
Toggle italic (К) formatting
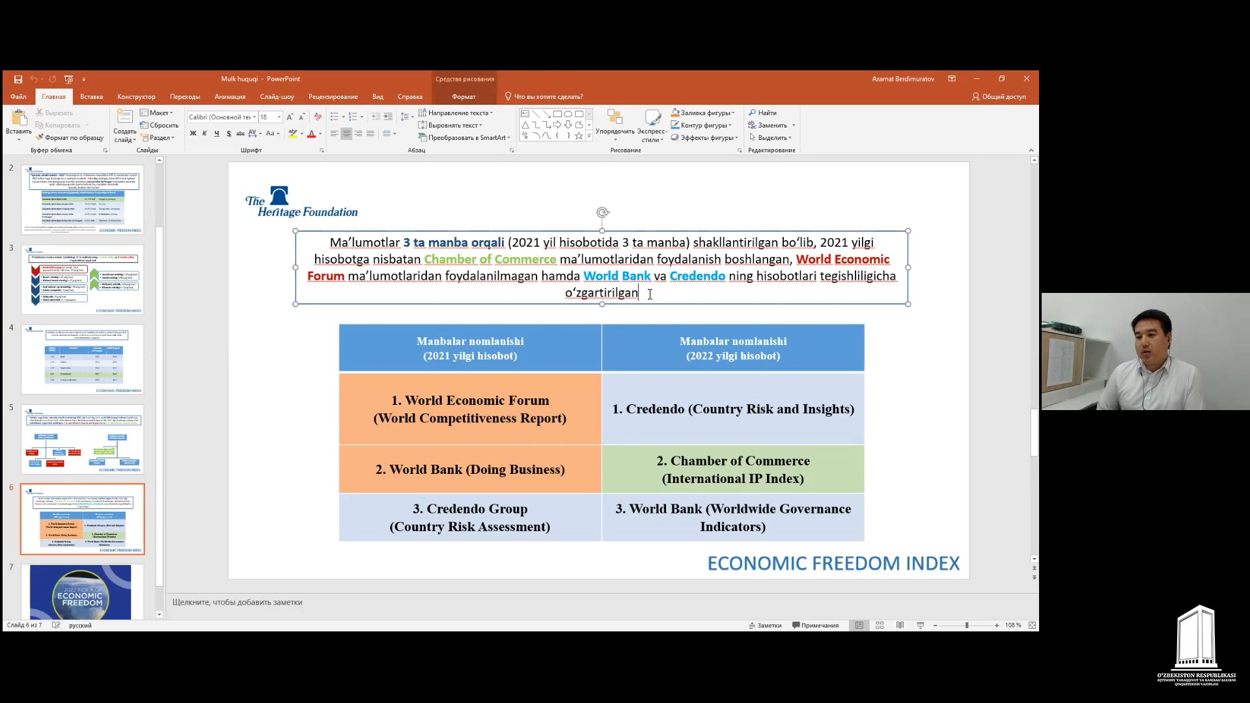[x=204, y=133]
